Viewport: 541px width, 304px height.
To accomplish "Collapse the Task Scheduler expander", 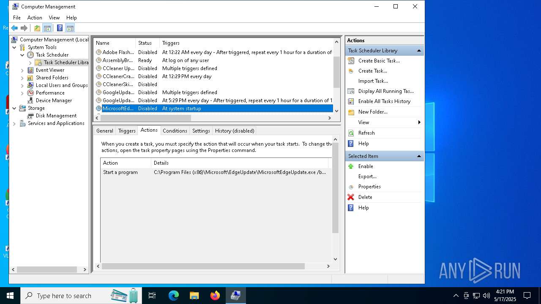I will [22, 55].
